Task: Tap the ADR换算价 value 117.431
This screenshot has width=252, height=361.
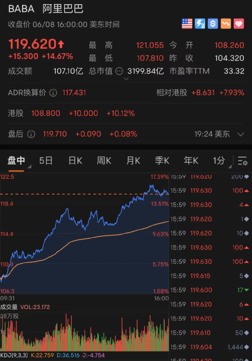Action: click(74, 93)
